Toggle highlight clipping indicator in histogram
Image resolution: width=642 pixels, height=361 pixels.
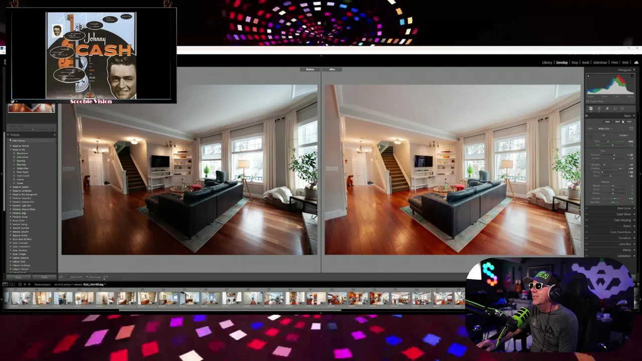pyautogui.click(x=632, y=76)
